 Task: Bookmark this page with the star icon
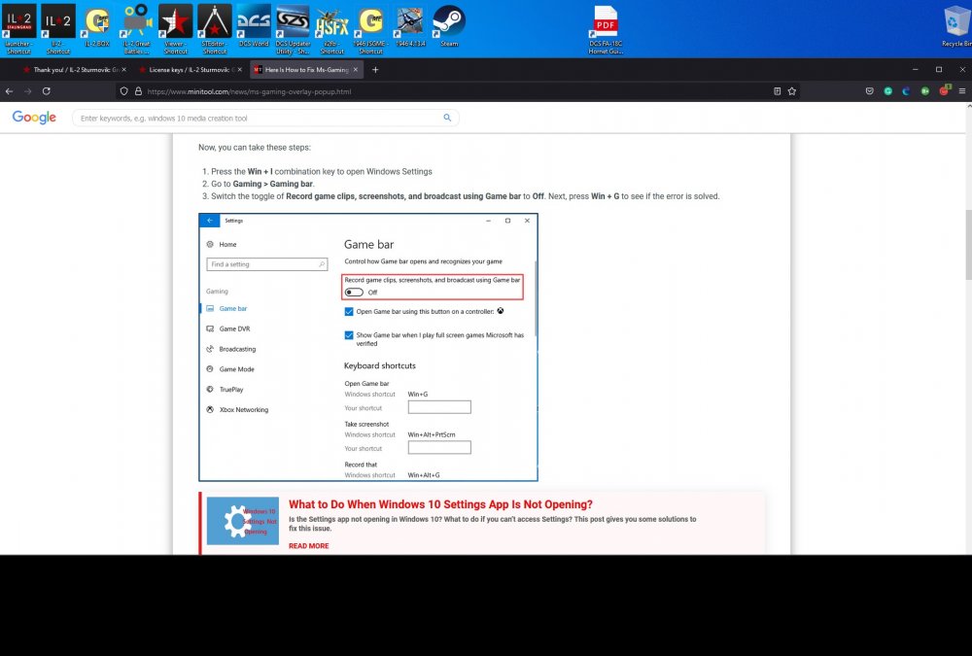tap(792, 90)
